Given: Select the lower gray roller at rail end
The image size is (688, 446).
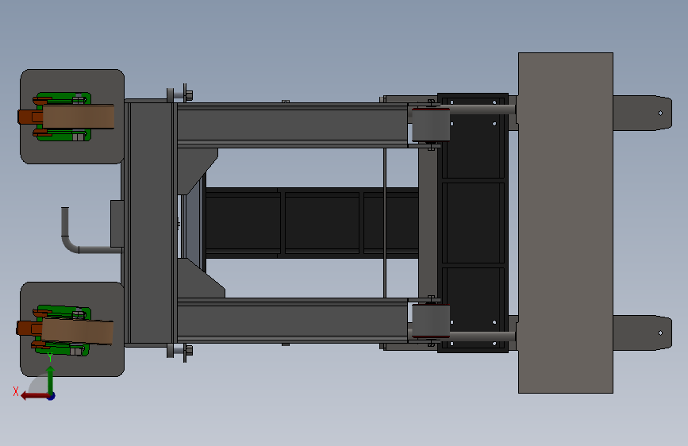Looking at the screenshot, I should pos(431,321).
